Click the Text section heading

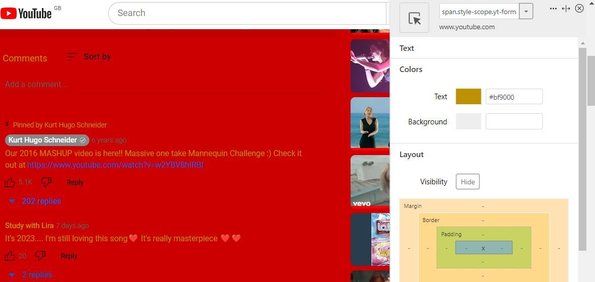point(407,48)
